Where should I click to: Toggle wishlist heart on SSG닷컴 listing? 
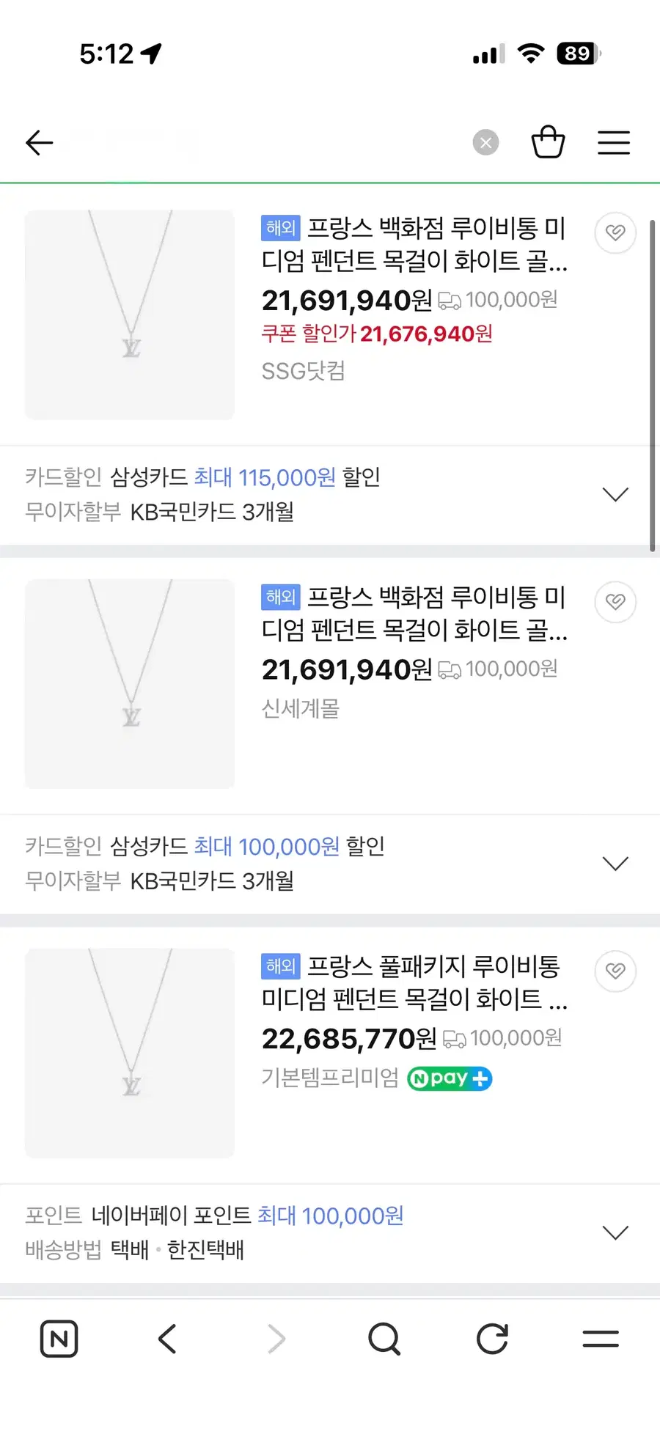click(x=615, y=233)
